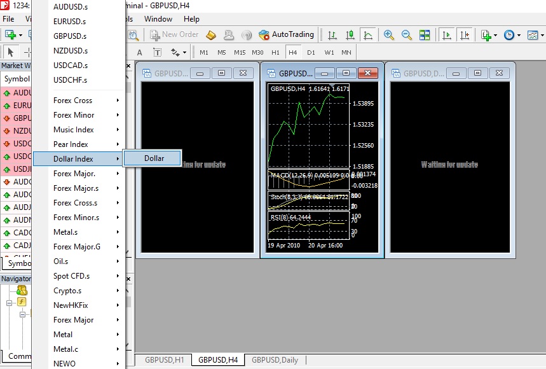Viewport: 546px width, 369px height.
Task: Expand the Forex Minor submenu
Action: [x=78, y=115]
